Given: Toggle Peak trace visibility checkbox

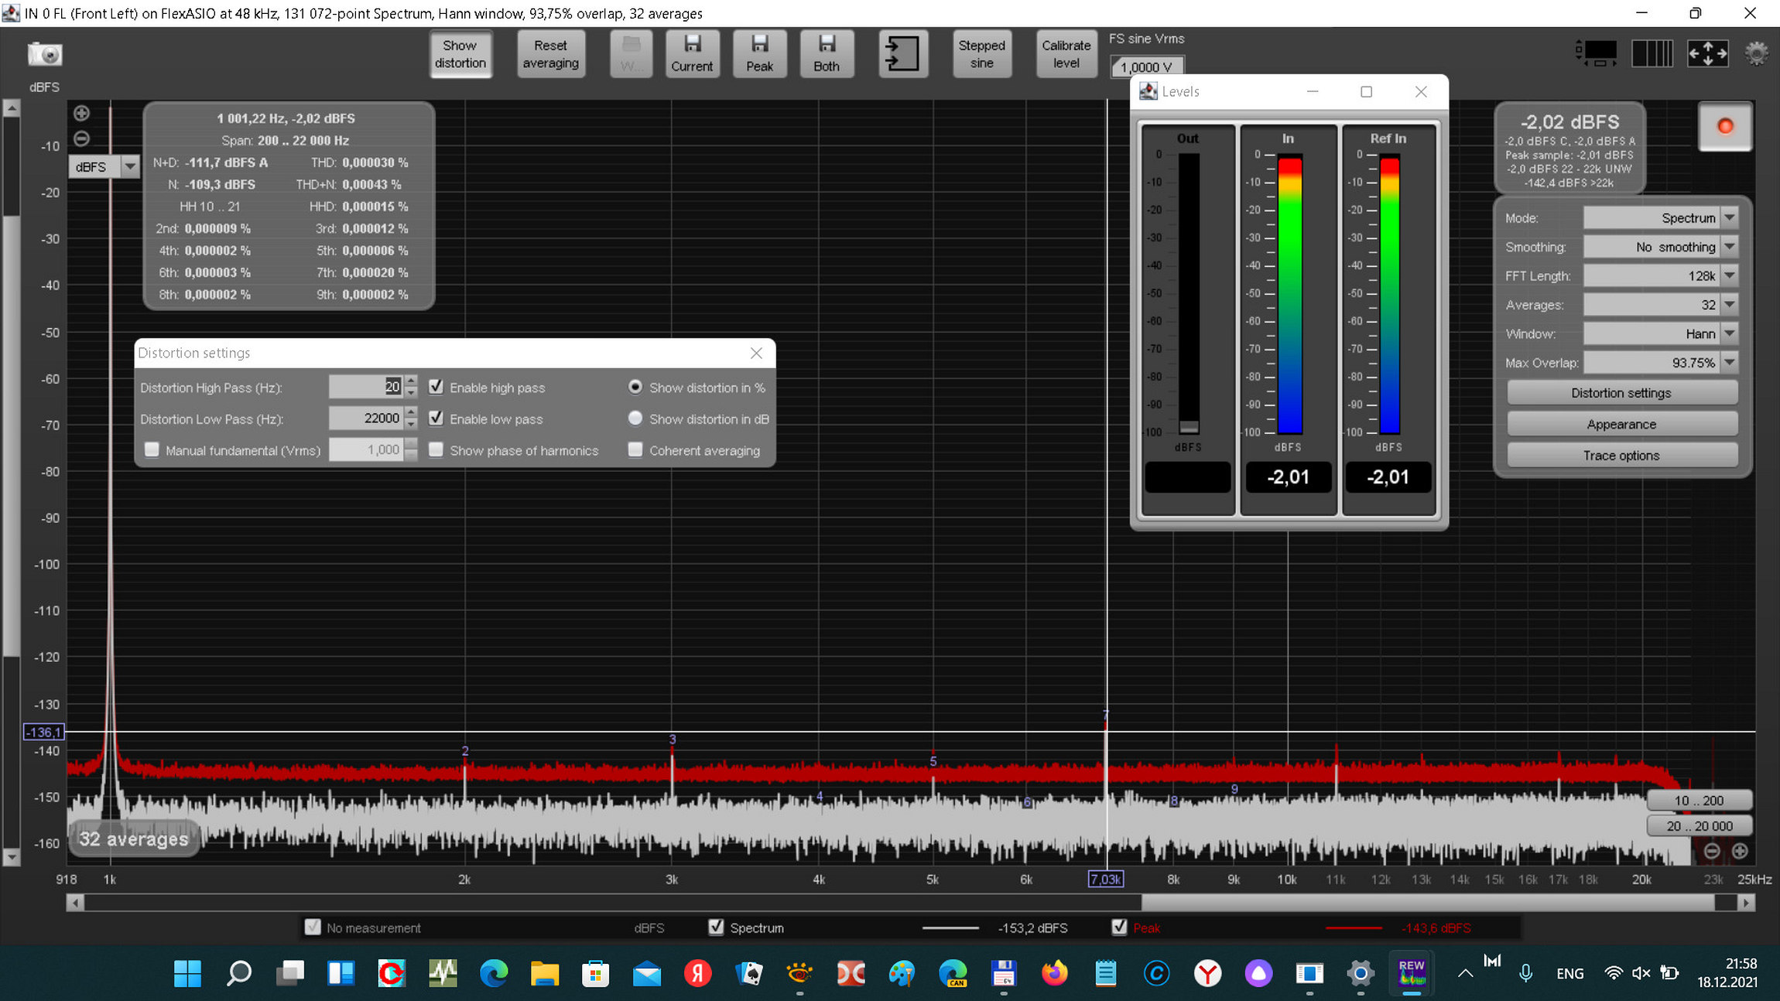Looking at the screenshot, I should pyautogui.click(x=1119, y=927).
